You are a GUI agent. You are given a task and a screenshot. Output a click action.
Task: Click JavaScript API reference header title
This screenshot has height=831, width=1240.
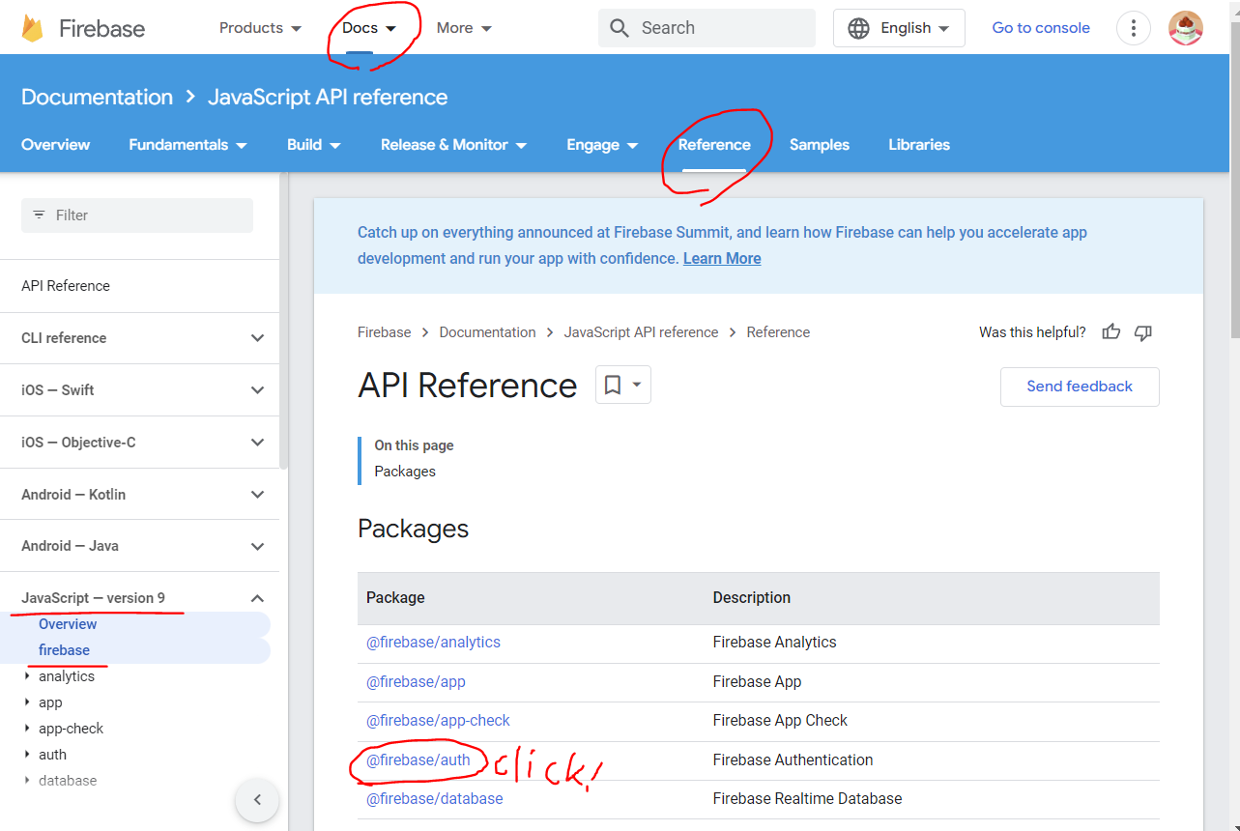click(x=328, y=98)
